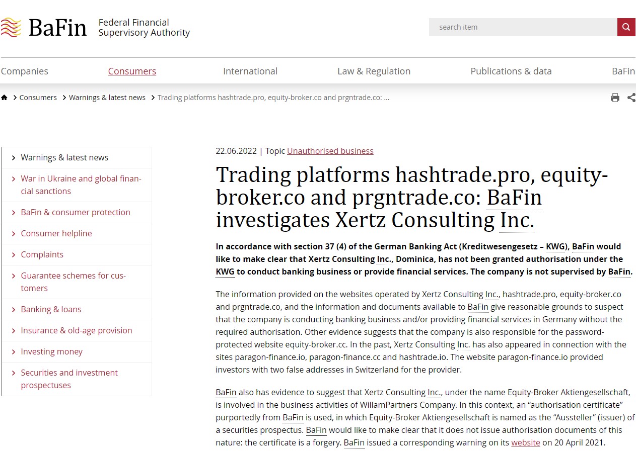The width and height of the screenshot is (636, 453).
Task: Open the International menu
Action: pyautogui.click(x=250, y=71)
